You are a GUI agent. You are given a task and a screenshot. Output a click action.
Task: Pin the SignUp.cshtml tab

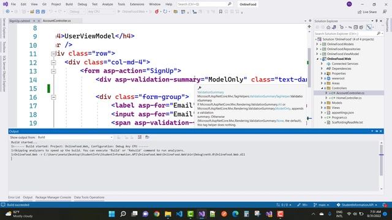tap(34, 21)
